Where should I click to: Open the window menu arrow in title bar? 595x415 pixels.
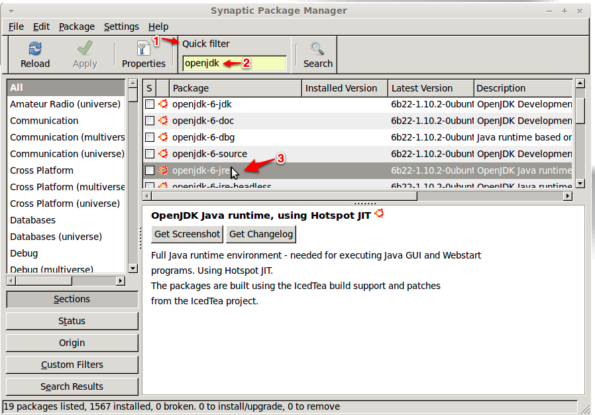pyautogui.click(x=11, y=11)
